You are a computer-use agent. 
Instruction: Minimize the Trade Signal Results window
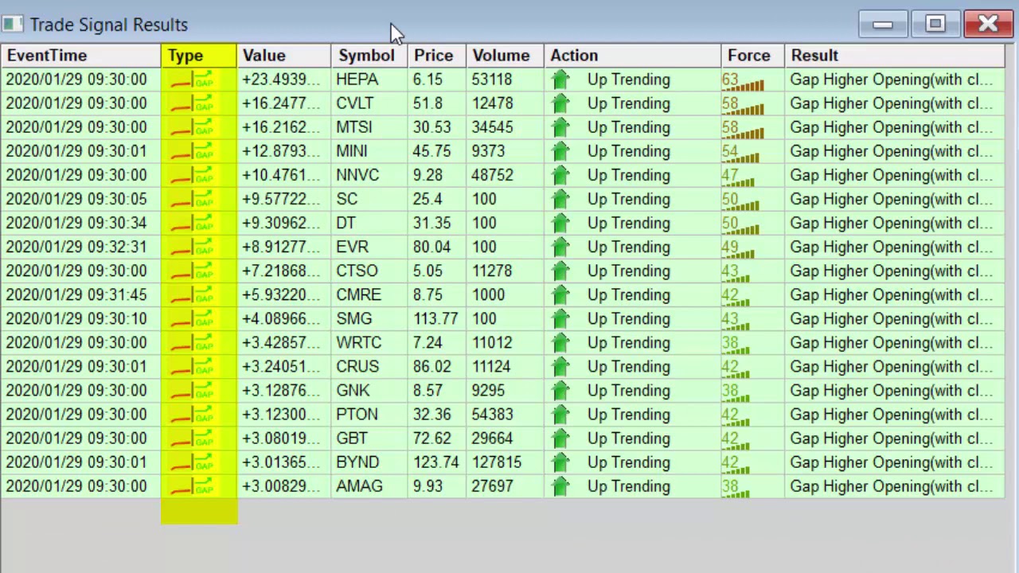tap(882, 25)
